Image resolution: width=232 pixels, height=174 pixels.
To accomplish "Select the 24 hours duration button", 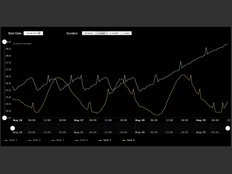I will (x=88, y=33).
